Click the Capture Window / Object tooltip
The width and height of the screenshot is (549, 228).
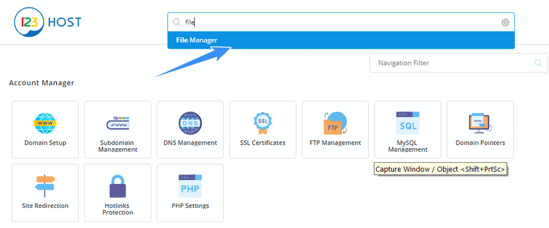(441, 169)
